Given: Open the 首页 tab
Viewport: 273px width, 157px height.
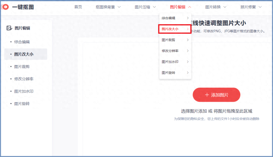Looking at the screenshot, I should [78, 7].
